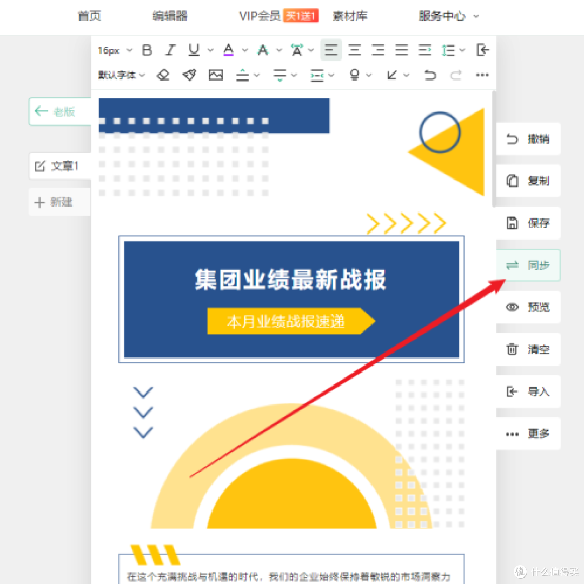584x584 pixels.
Task: Expand the side margin dropdown arrow
Action: [331, 76]
